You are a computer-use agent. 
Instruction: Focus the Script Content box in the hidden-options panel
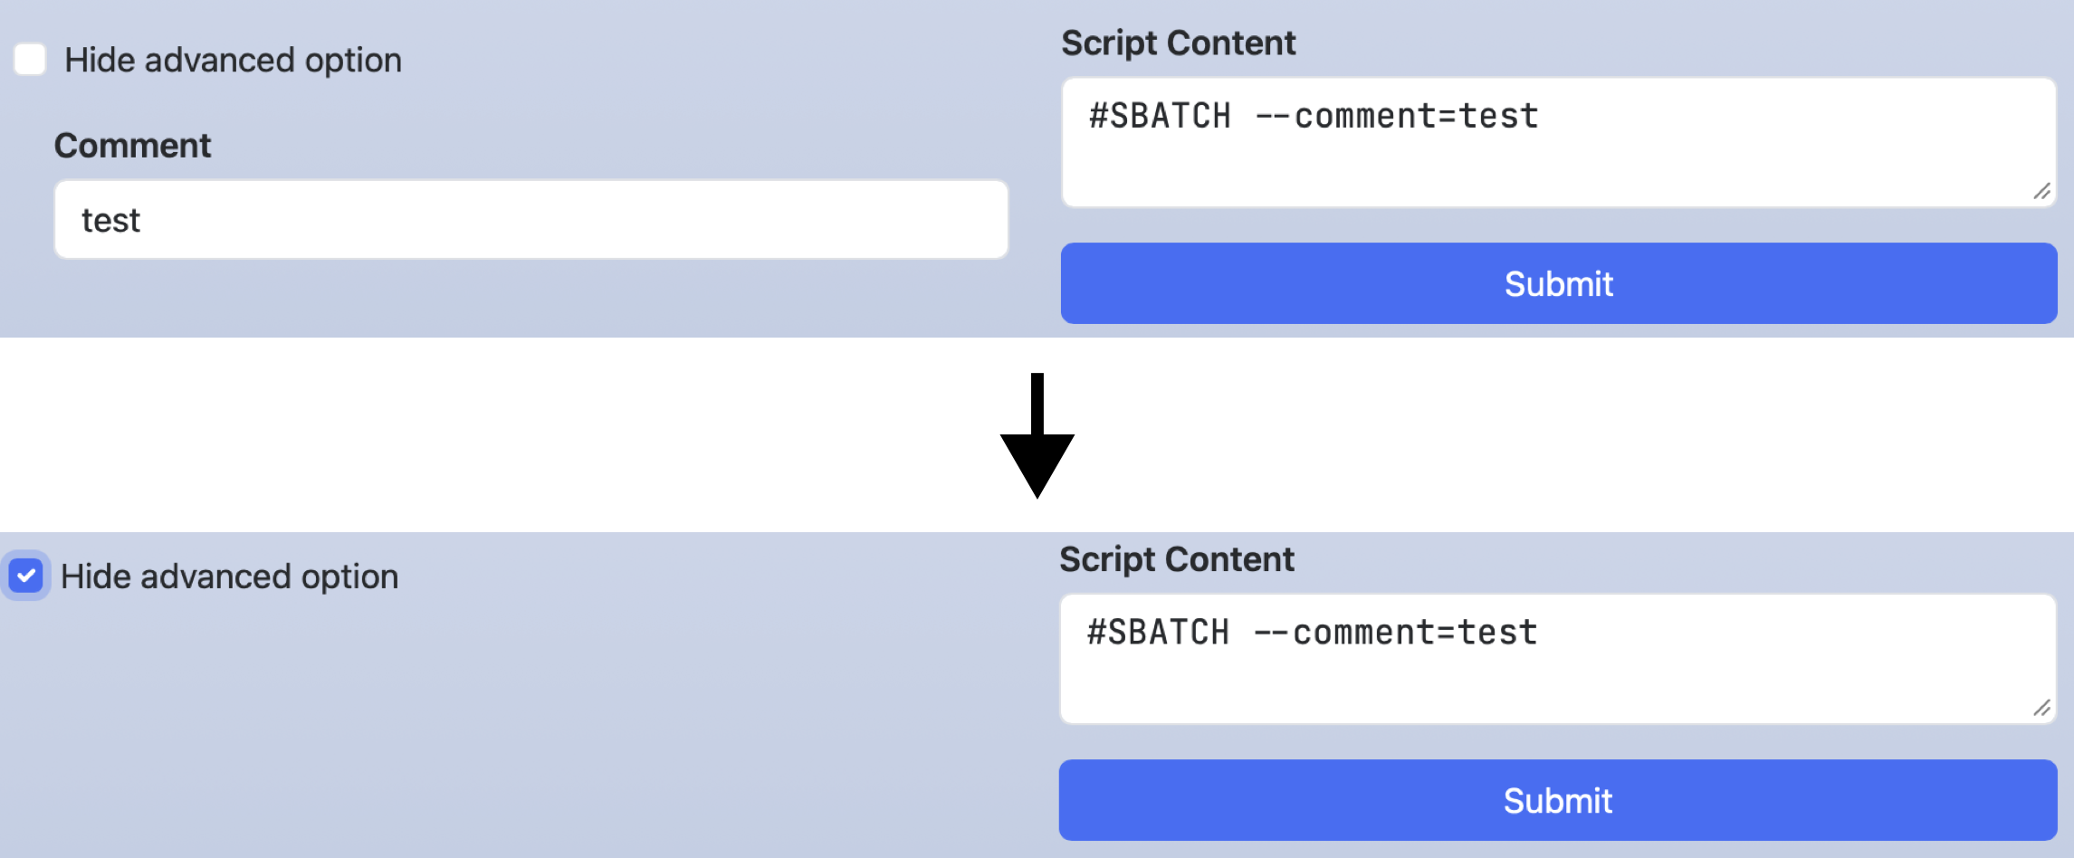coord(1557,679)
